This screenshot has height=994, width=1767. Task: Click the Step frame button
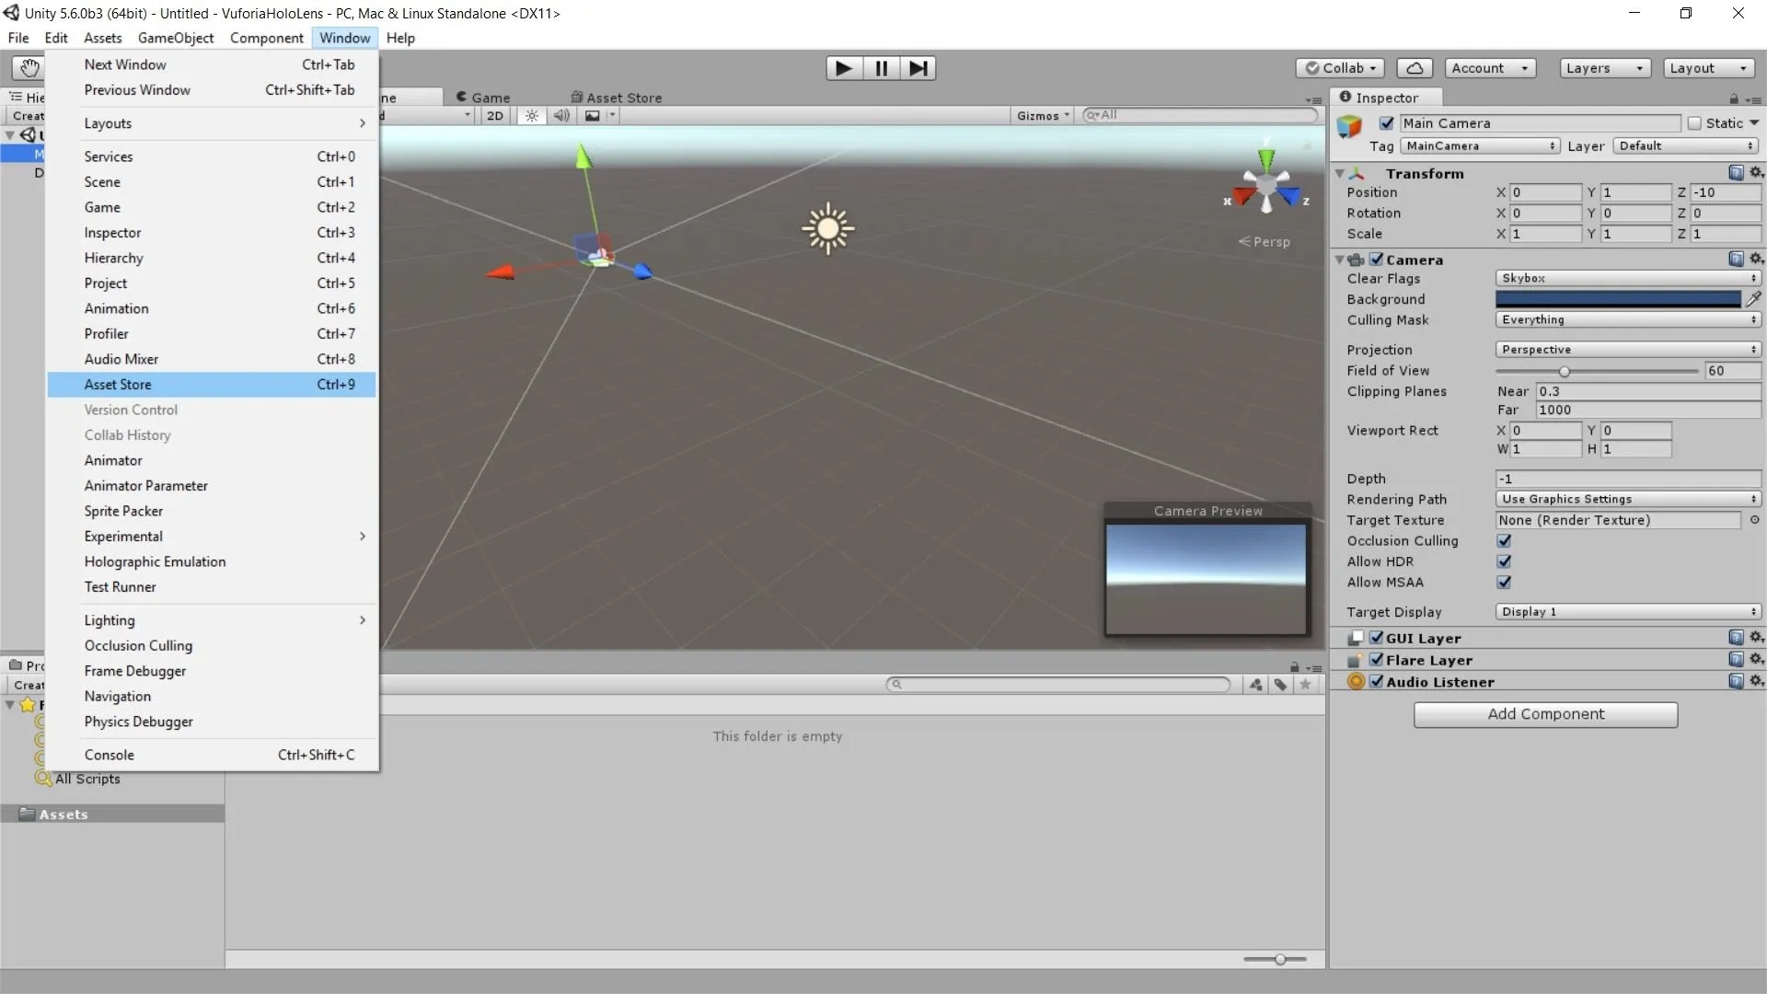coord(918,68)
